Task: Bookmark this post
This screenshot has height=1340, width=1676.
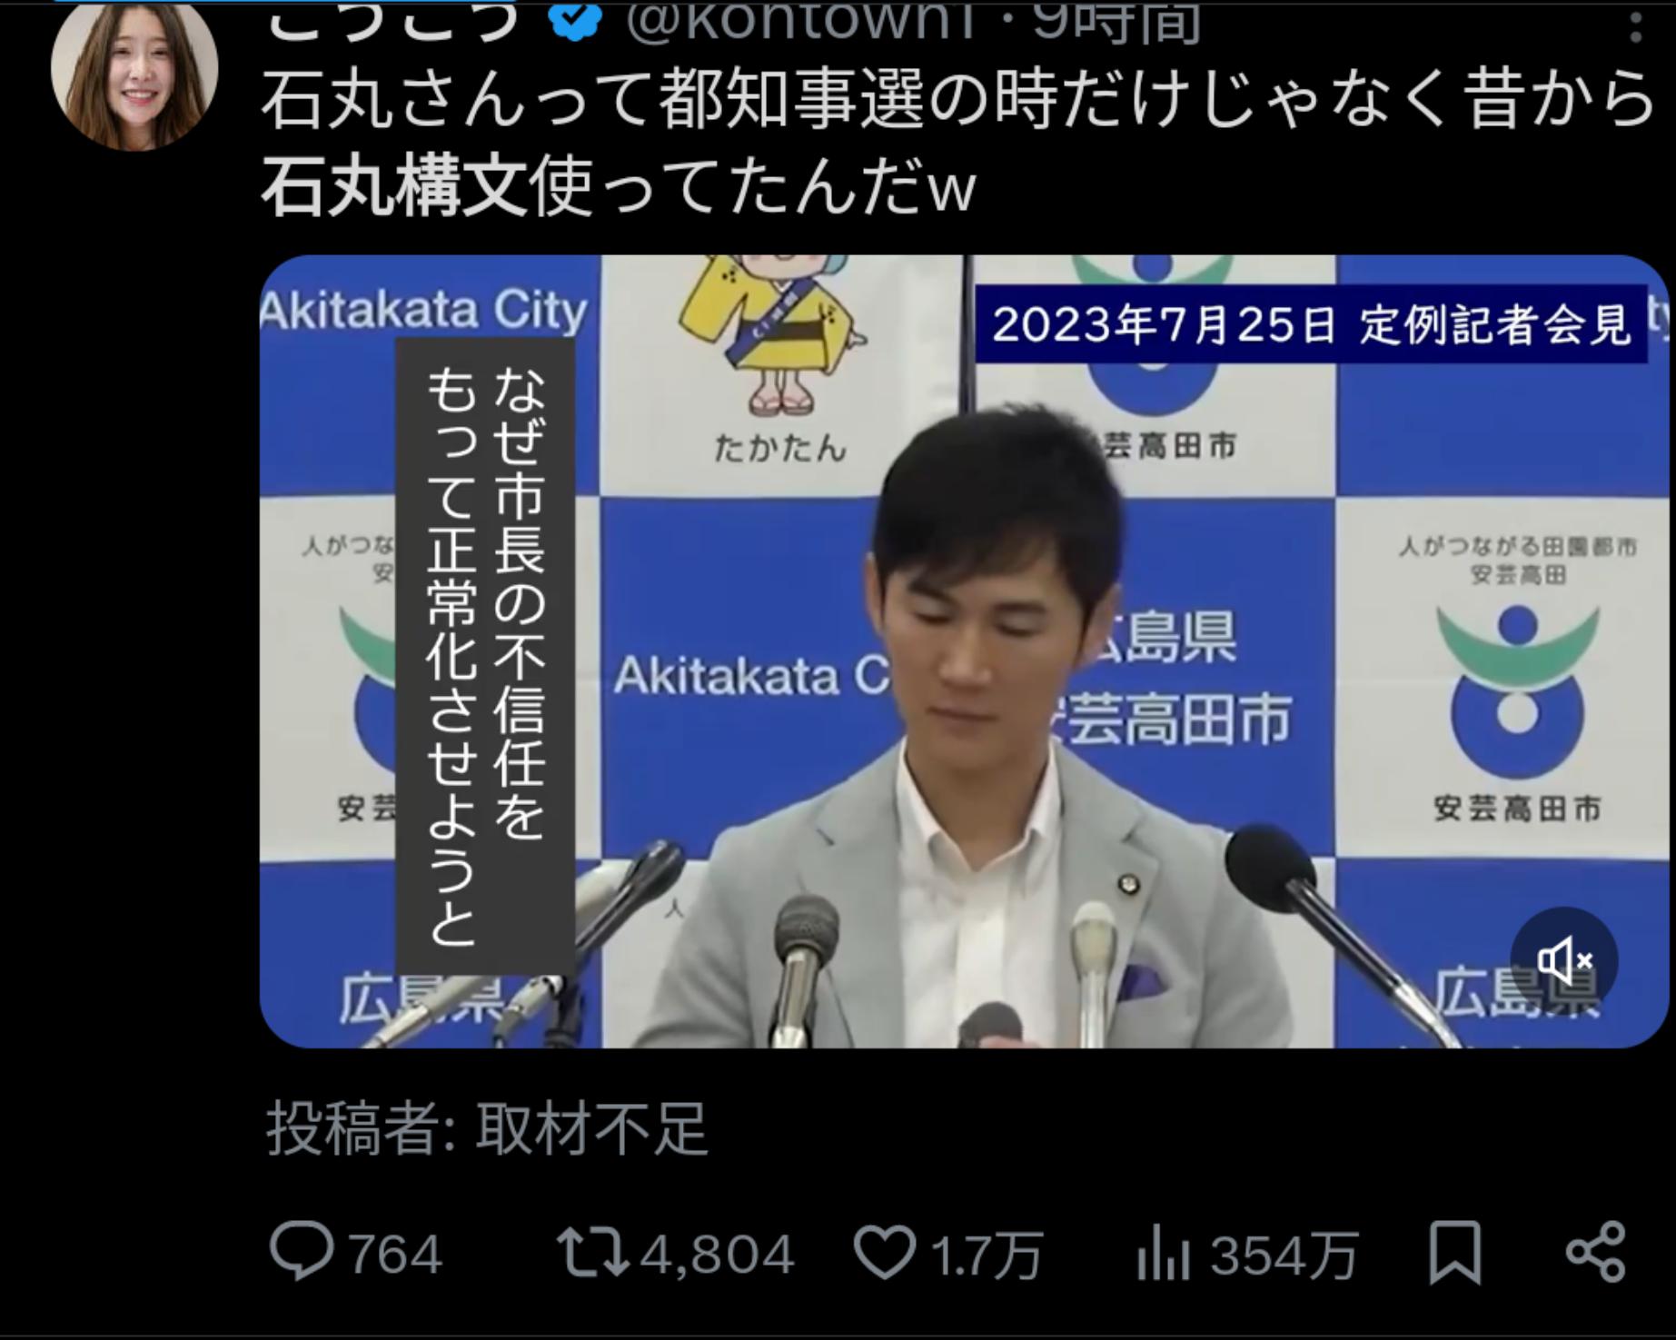Action: [1455, 1254]
